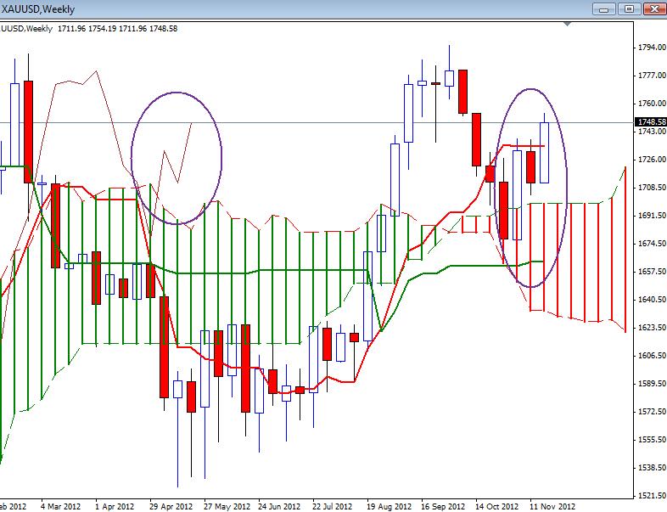Click the 1760.00 price scale label
The image size is (667, 512).
[652, 104]
